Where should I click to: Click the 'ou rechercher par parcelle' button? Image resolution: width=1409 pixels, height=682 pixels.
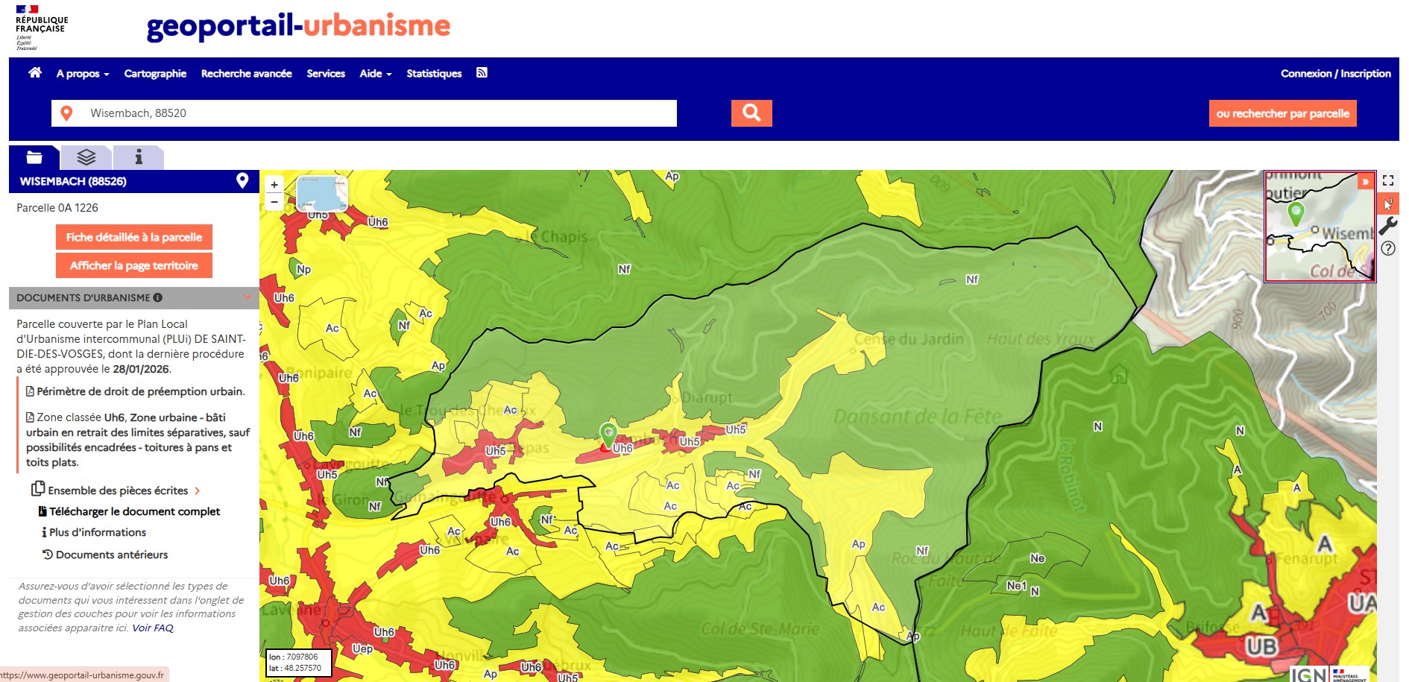[1283, 113]
